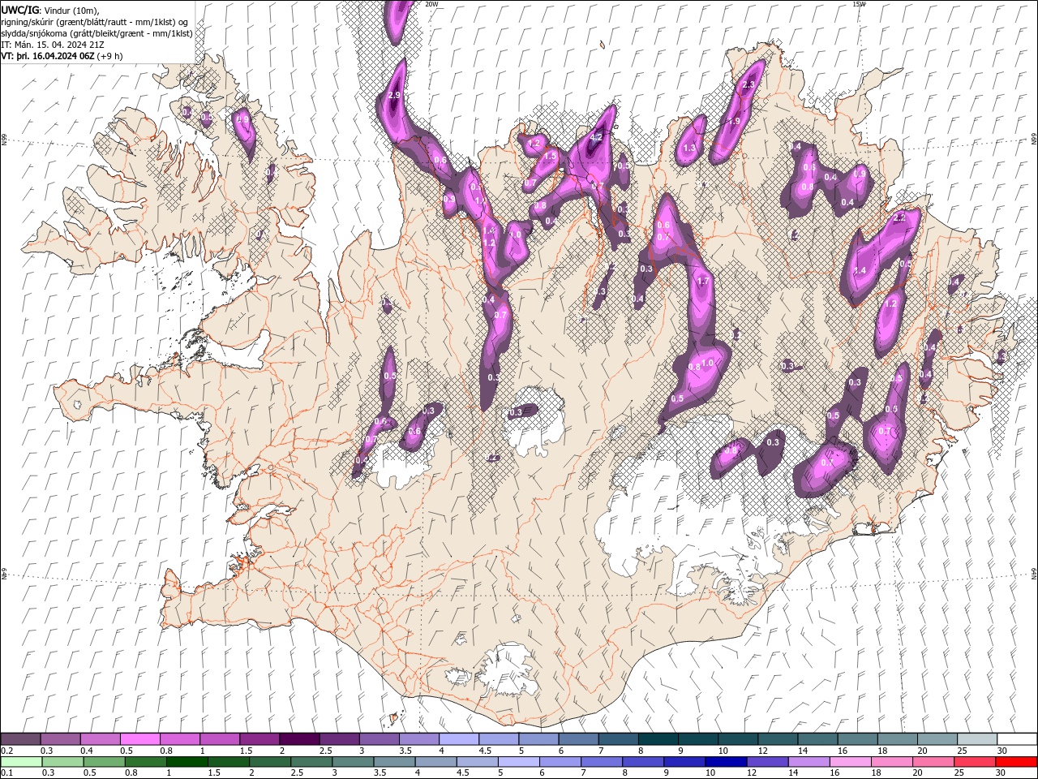Click the bright red swatch at 30
1038x779 pixels.
[x=1015, y=762]
